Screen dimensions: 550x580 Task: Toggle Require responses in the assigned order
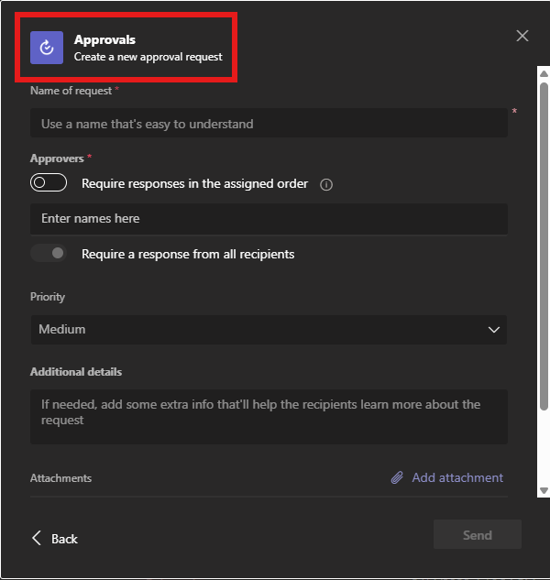point(49,182)
